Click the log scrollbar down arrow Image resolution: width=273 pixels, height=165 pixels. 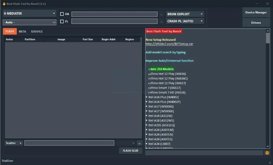[268, 146]
